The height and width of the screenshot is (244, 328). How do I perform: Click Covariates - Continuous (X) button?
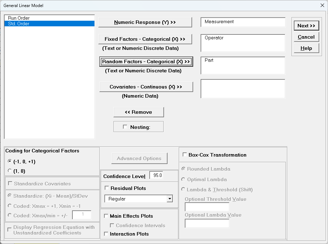pos(145,87)
